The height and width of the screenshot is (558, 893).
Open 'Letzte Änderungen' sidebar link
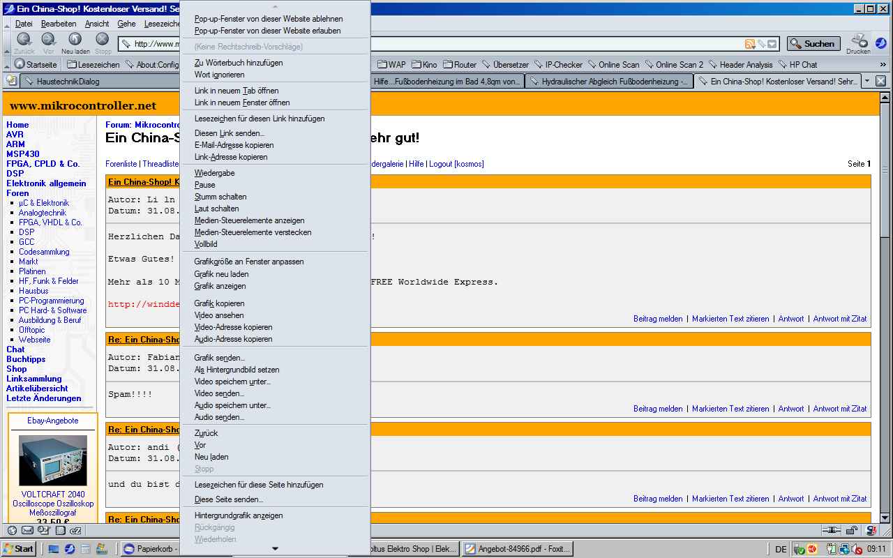(43, 398)
